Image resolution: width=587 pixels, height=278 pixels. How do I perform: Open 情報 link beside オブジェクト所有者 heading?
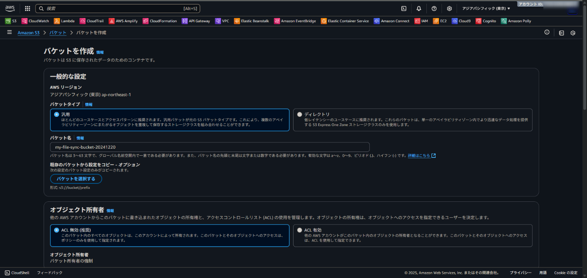pyautogui.click(x=110, y=211)
